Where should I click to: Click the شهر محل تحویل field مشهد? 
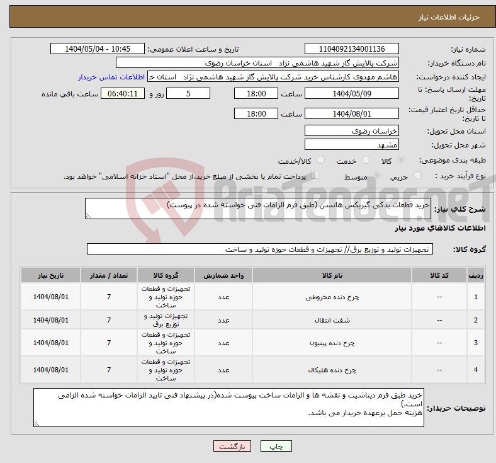[x=352, y=144]
